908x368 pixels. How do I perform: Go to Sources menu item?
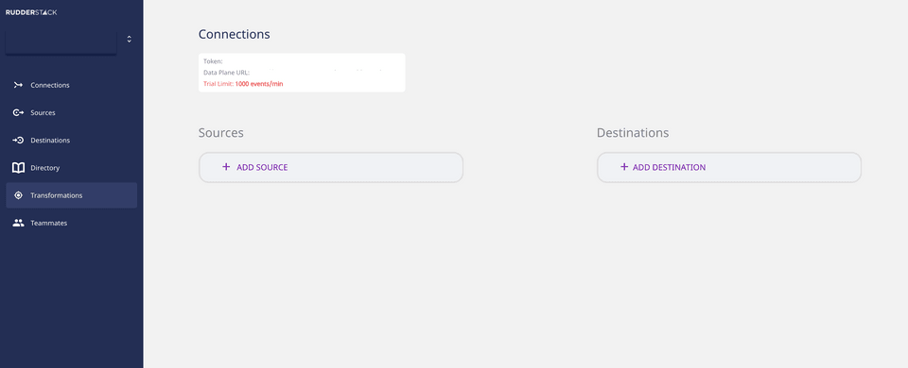pyautogui.click(x=71, y=112)
